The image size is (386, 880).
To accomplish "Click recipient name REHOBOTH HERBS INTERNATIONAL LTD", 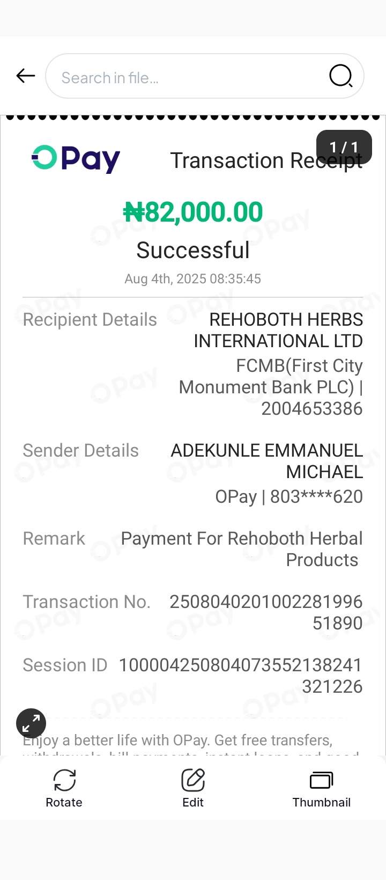I will [279, 330].
